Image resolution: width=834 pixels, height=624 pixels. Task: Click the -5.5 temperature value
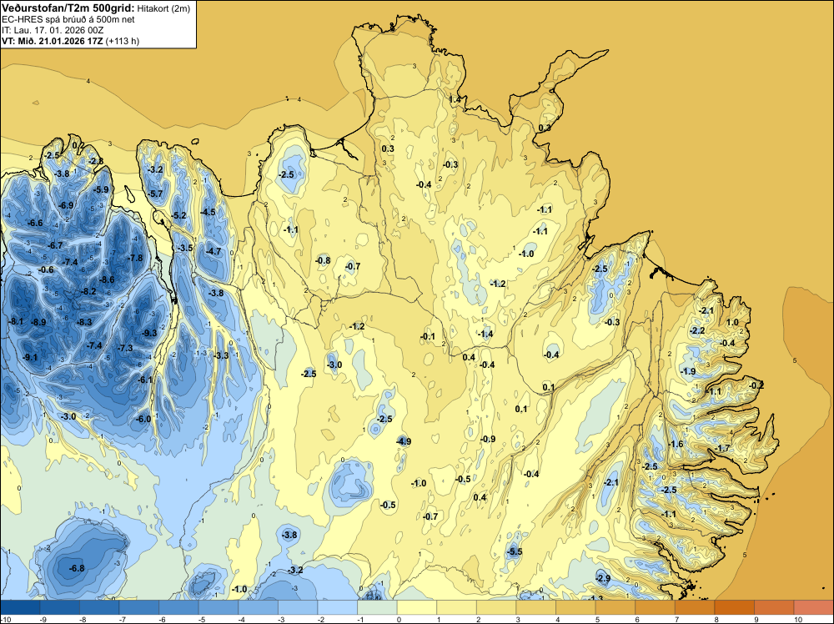coord(515,551)
